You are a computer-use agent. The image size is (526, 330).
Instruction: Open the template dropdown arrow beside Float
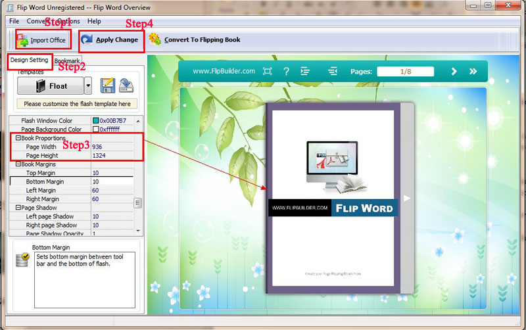coord(88,86)
